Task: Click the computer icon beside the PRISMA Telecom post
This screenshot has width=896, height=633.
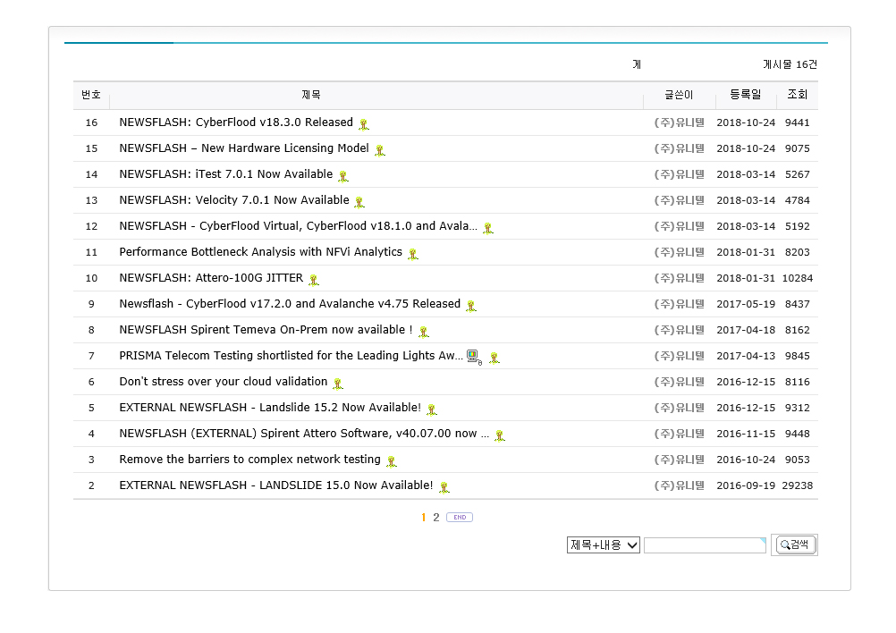Action: tap(474, 357)
